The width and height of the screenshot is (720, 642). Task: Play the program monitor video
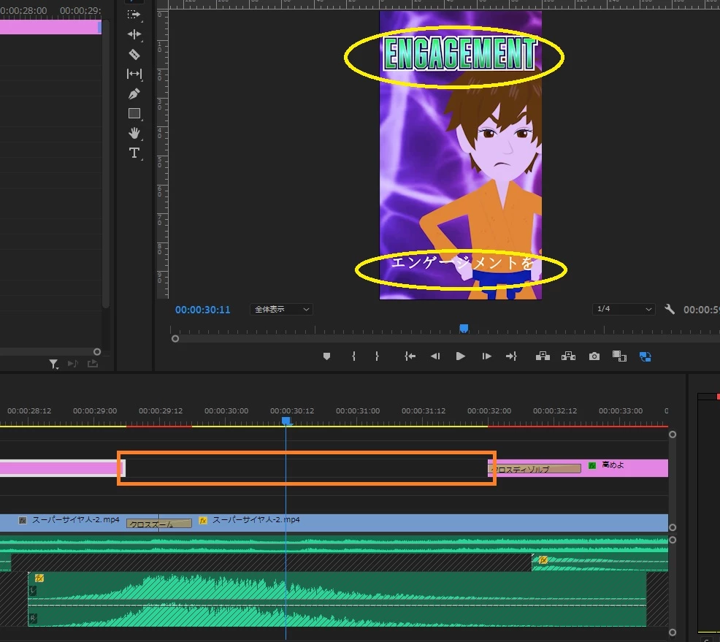(461, 356)
